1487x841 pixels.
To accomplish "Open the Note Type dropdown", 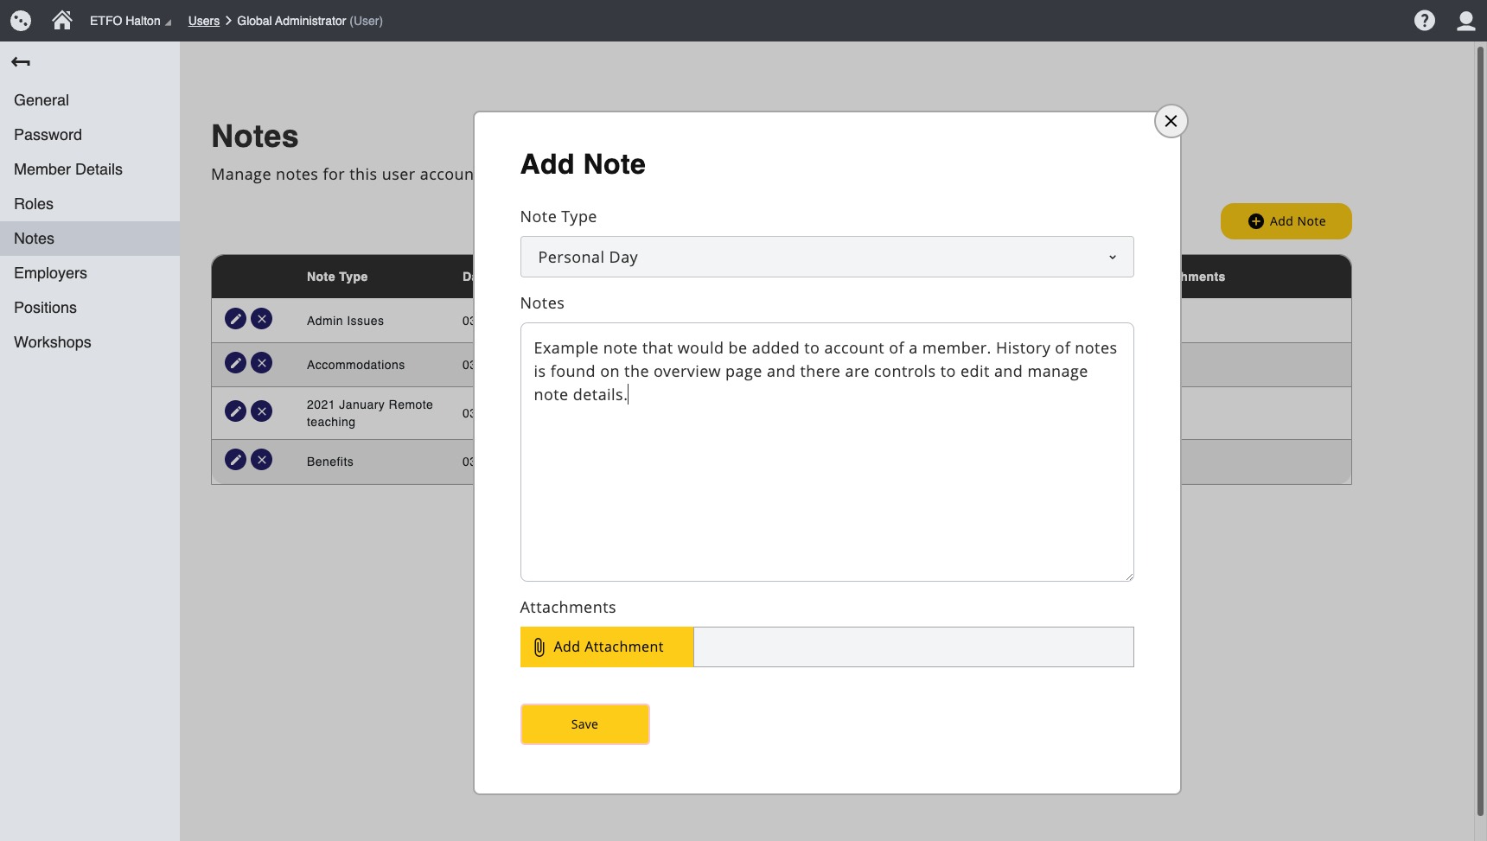I will [x=826, y=257].
